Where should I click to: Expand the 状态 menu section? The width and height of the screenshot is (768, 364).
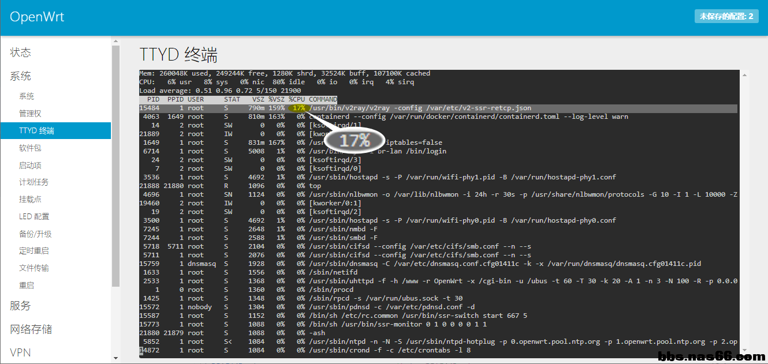[x=21, y=52]
